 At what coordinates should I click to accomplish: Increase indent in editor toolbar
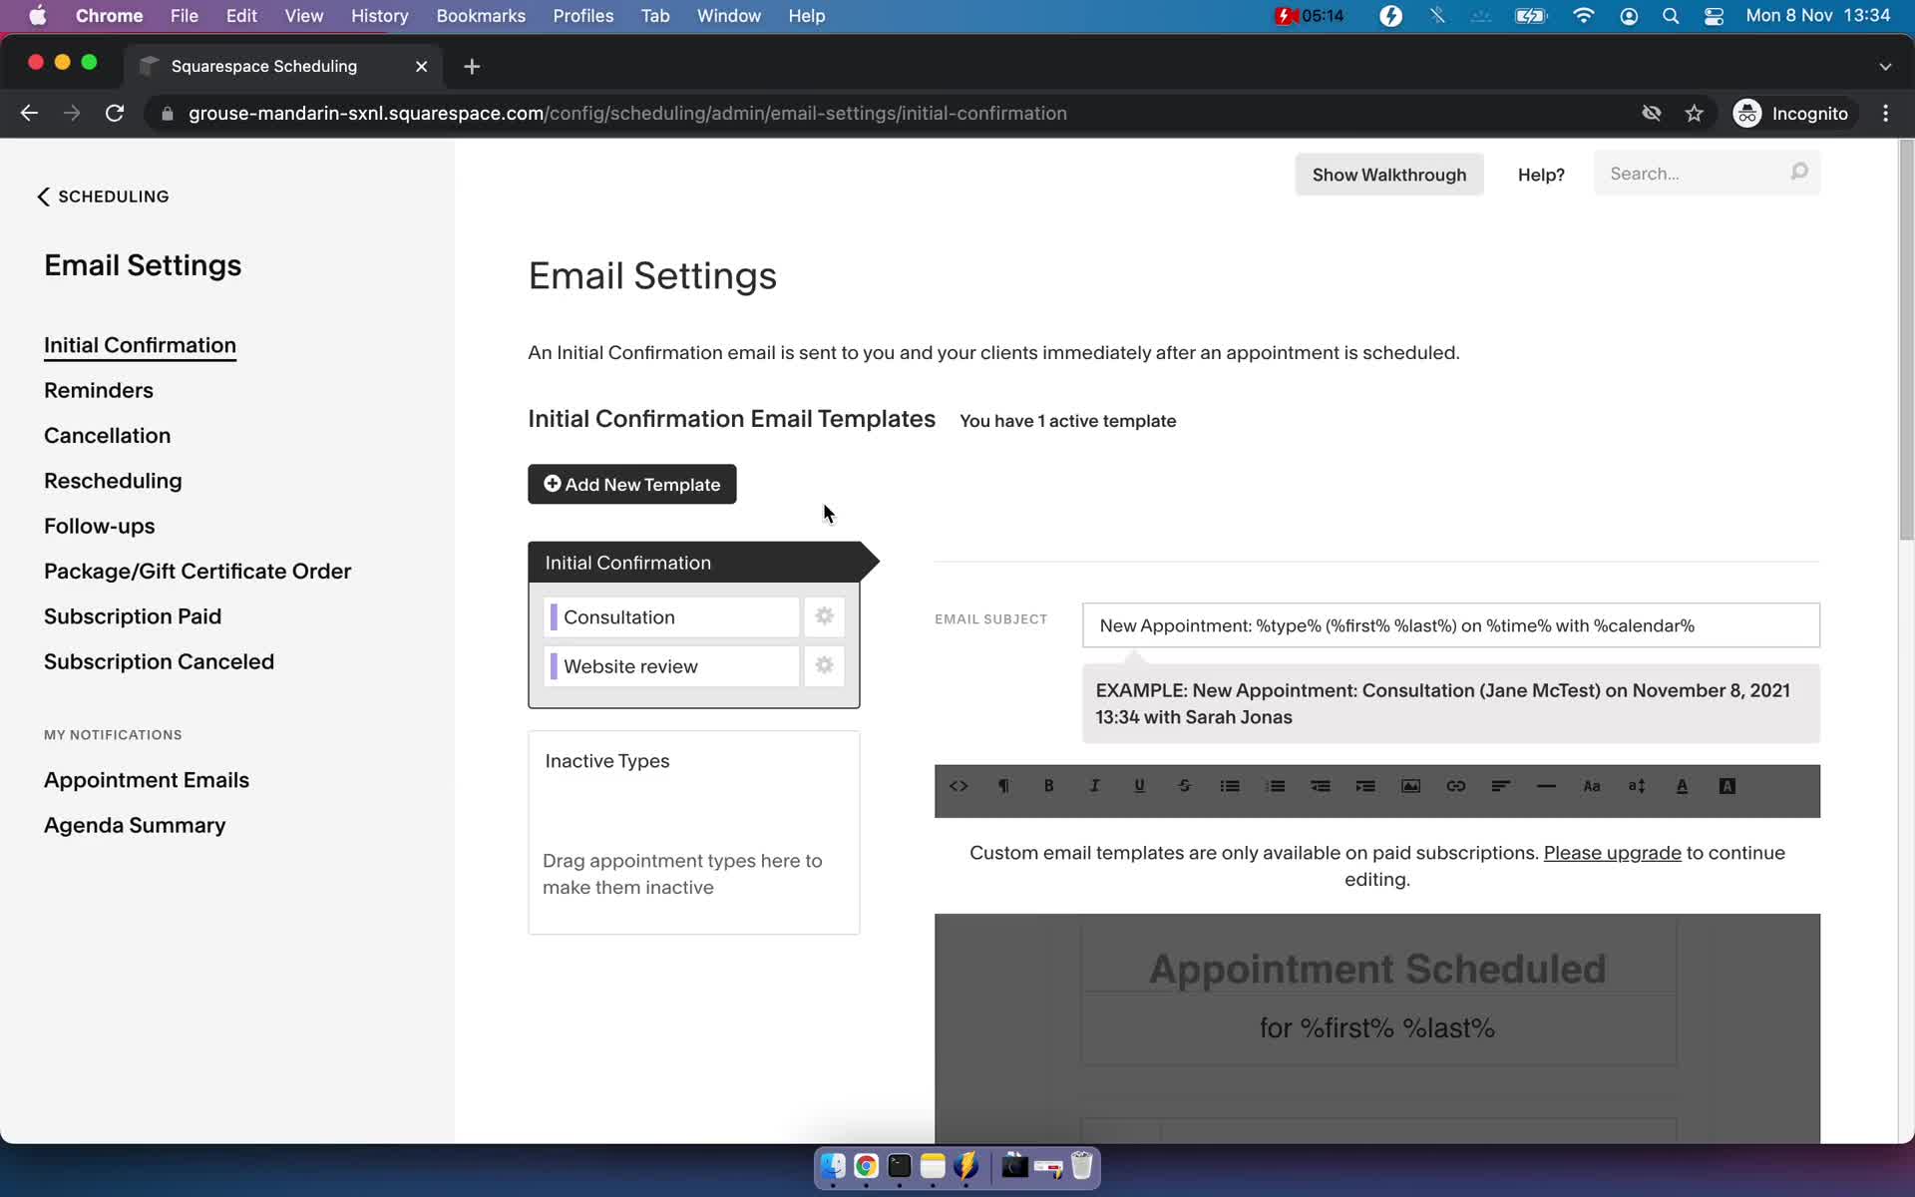point(1365,786)
